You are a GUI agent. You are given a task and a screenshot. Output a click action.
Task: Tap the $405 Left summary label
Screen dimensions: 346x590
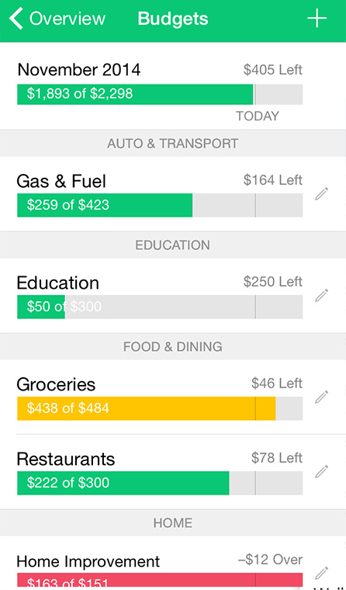tap(273, 70)
